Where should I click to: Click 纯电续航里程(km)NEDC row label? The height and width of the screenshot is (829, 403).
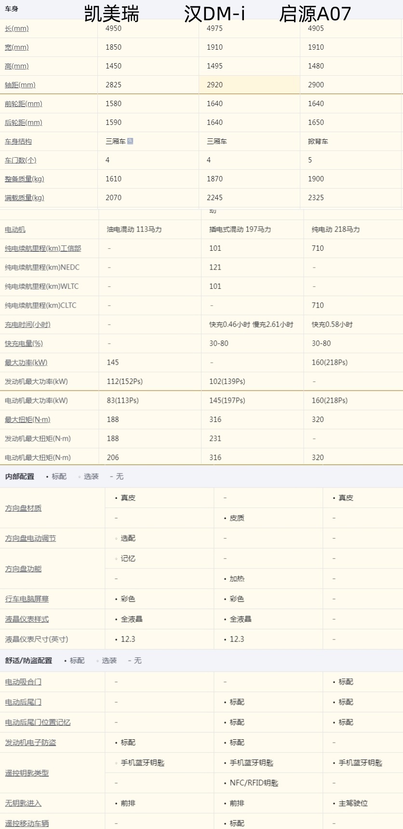tap(42, 267)
